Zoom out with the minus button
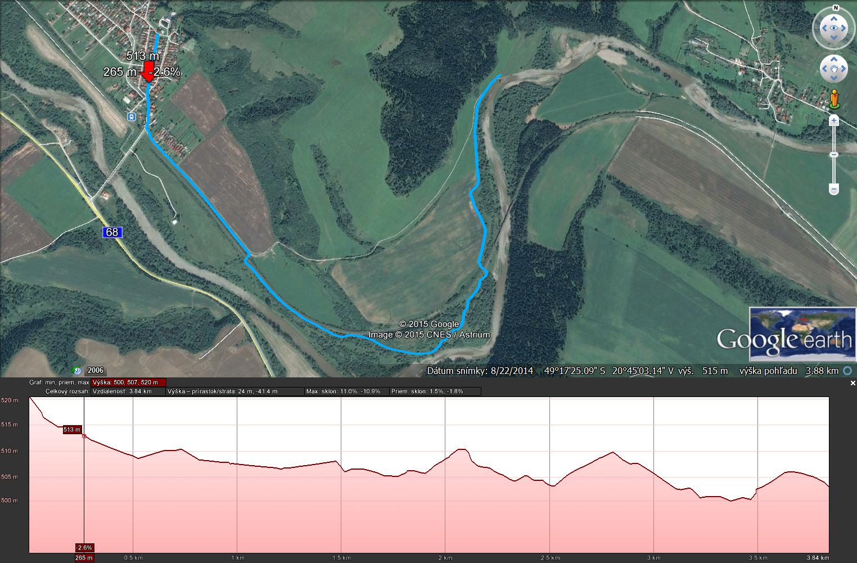This screenshot has height=563, width=857. point(834,190)
